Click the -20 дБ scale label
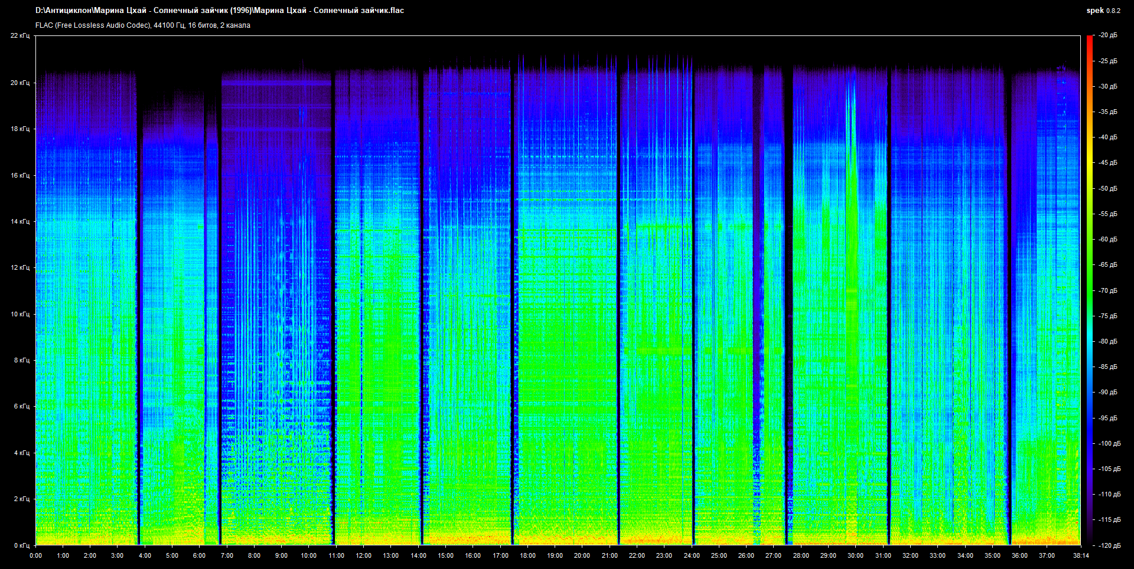This screenshot has height=569, width=1134. point(1108,35)
